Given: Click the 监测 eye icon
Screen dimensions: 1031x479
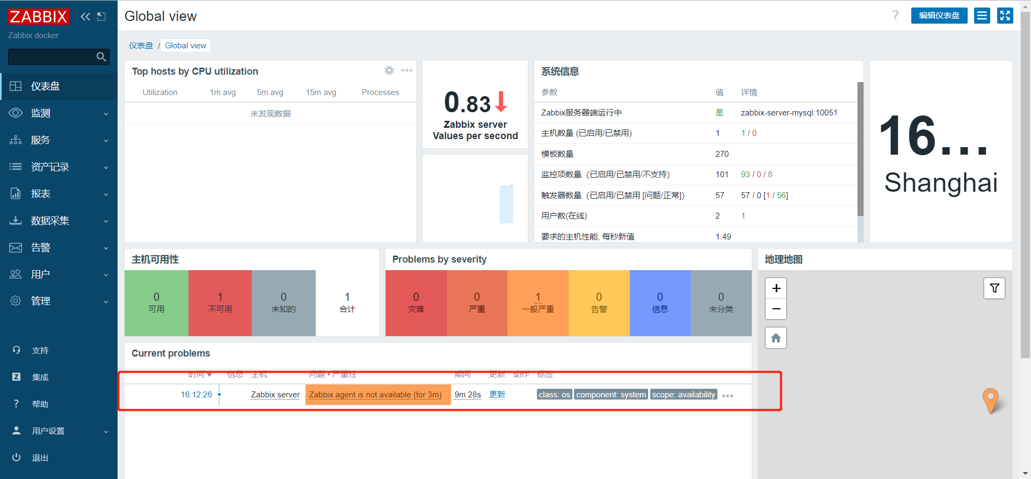Looking at the screenshot, I should pos(16,113).
